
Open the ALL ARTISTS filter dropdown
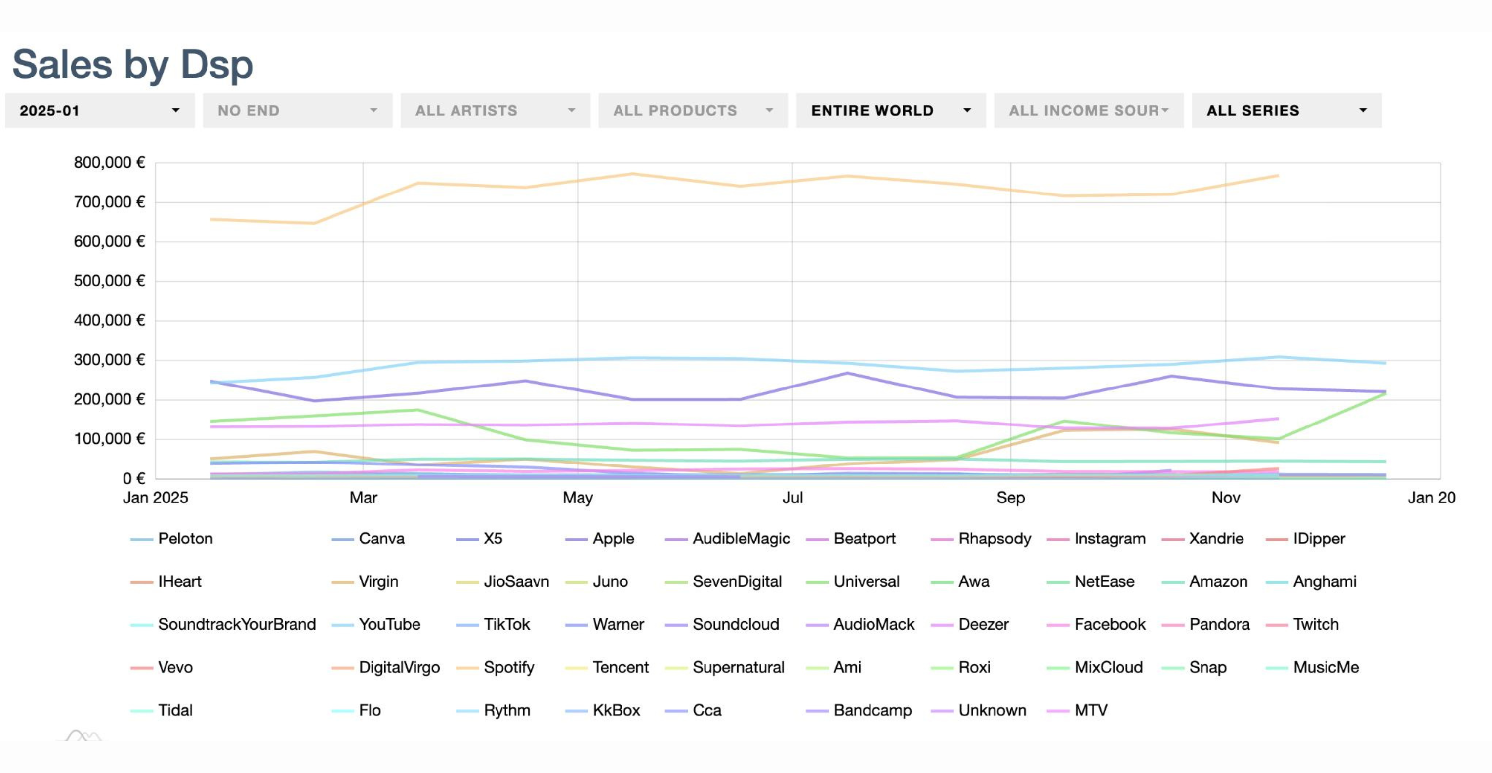[495, 110]
